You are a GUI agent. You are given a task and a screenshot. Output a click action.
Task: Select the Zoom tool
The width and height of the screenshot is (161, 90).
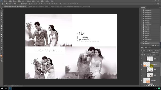pos(2,50)
